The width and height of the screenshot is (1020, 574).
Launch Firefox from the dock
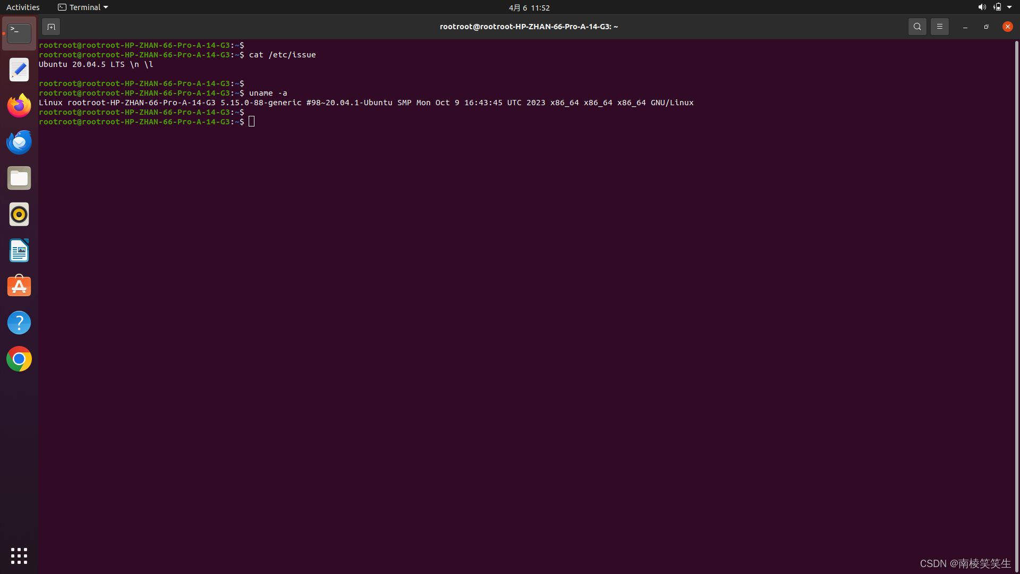pyautogui.click(x=19, y=106)
